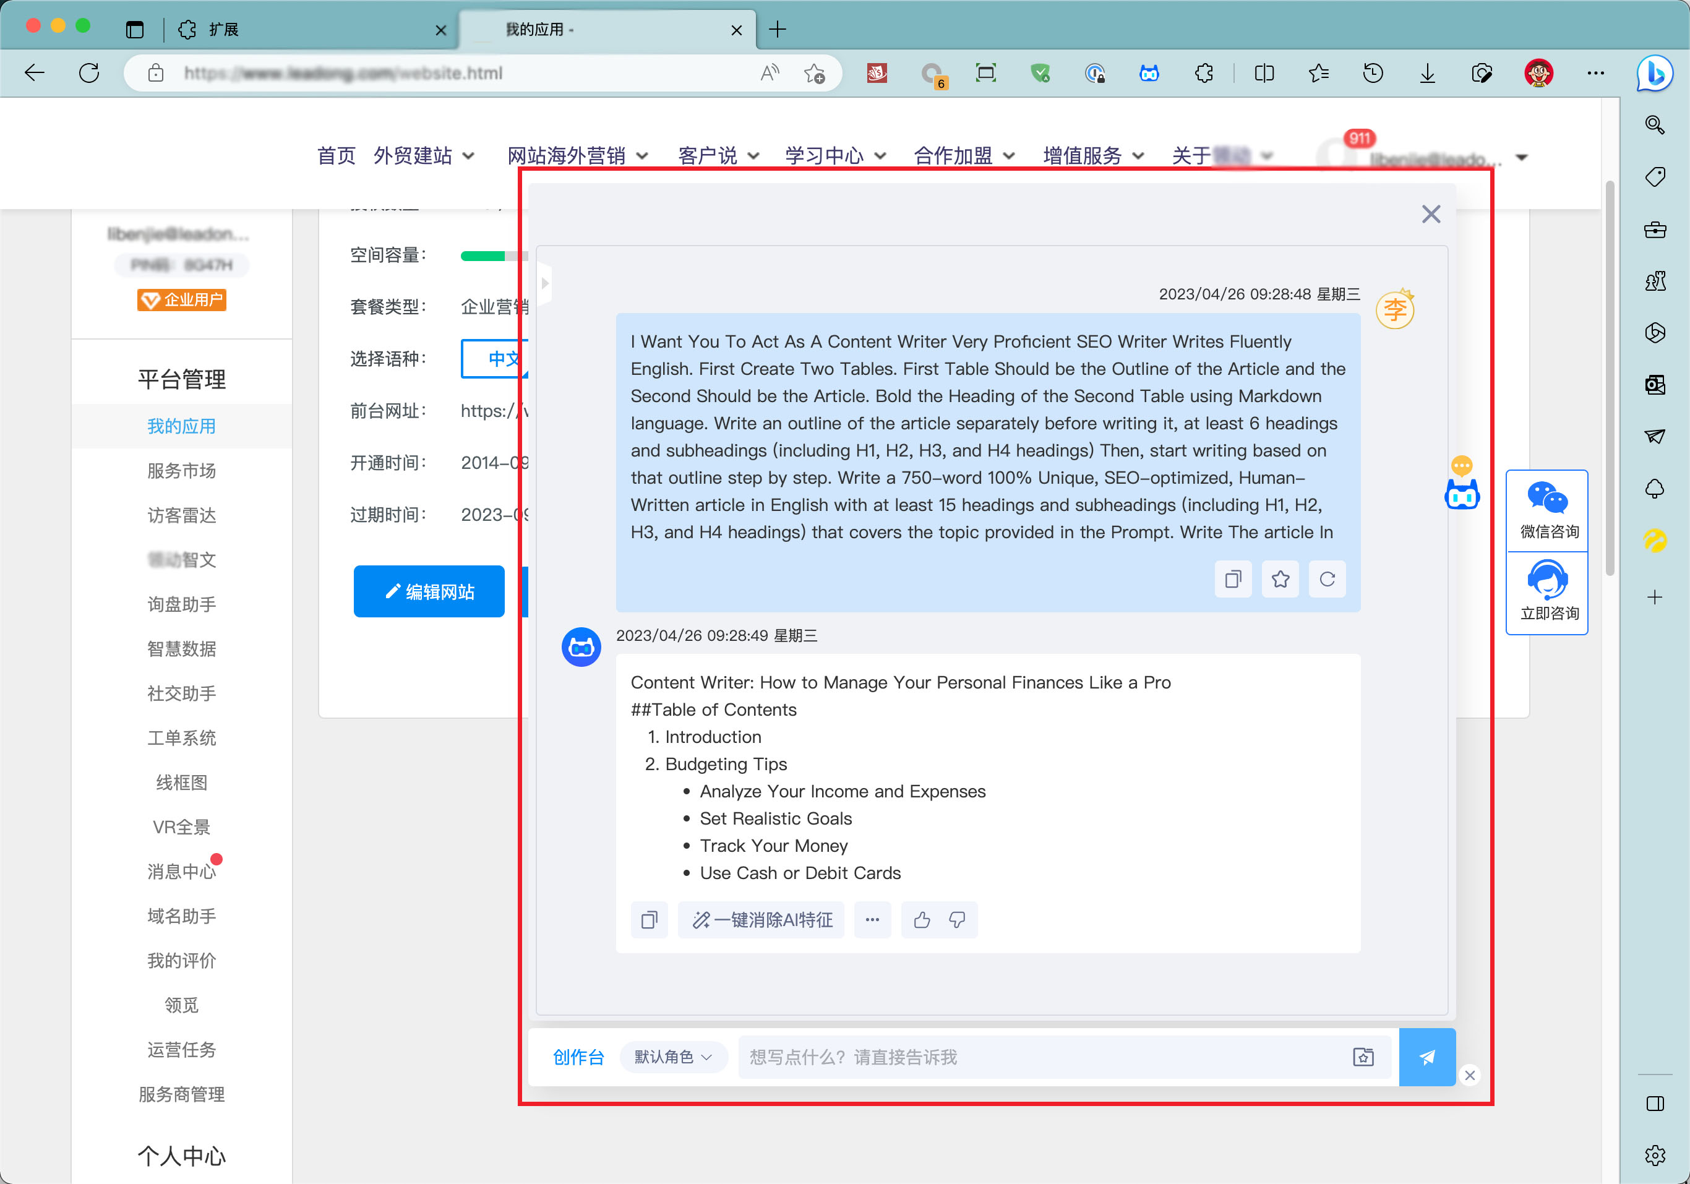1690x1184 pixels.
Task: Click the send message paper-plane button
Action: [1426, 1057]
